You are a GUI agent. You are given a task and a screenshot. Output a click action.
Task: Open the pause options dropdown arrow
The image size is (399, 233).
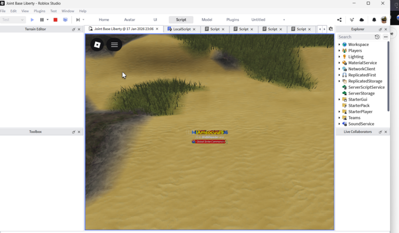tap(47, 20)
